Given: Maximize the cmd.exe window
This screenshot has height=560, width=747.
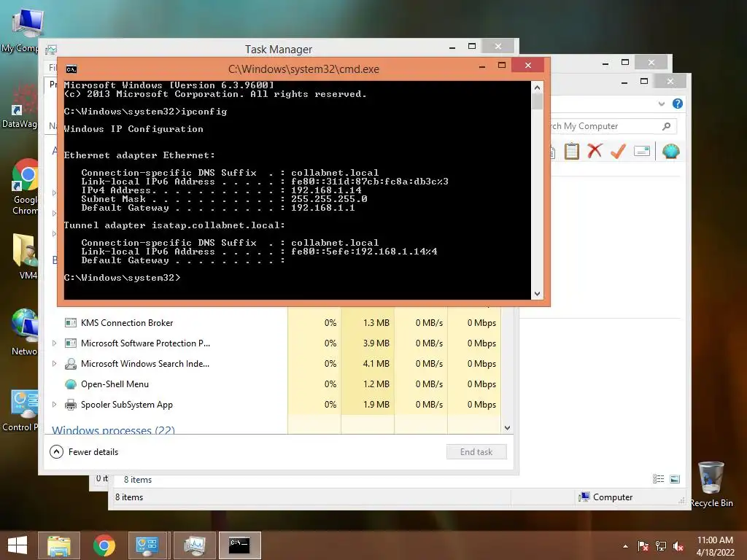Looking at the screenshot, I should click(x=502, y=65).
